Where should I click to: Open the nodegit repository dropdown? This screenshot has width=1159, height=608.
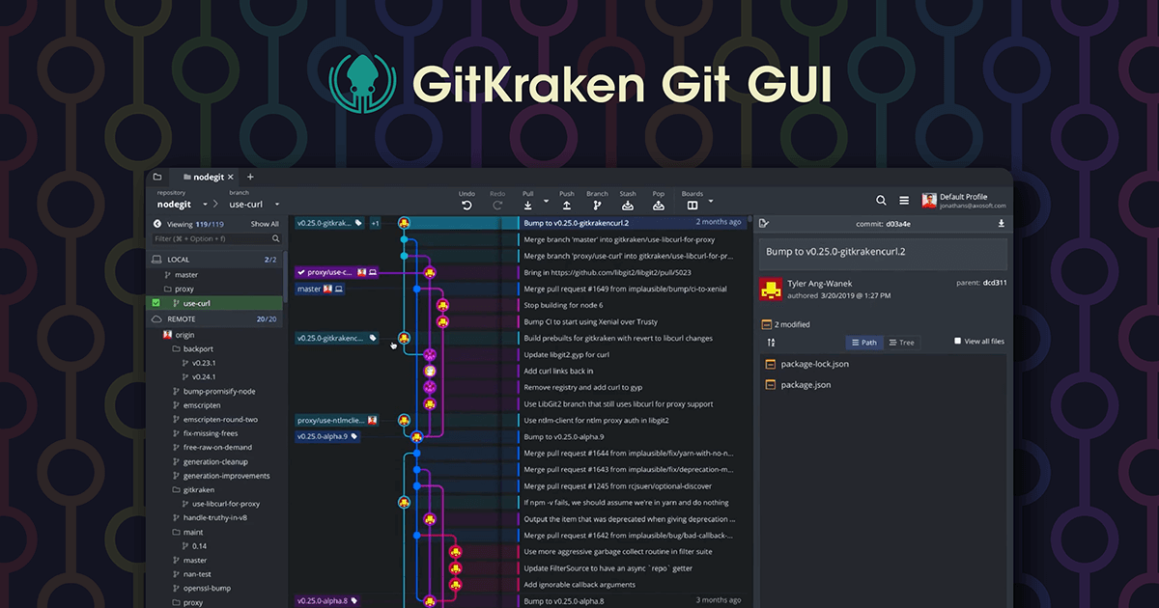point(205,204)
